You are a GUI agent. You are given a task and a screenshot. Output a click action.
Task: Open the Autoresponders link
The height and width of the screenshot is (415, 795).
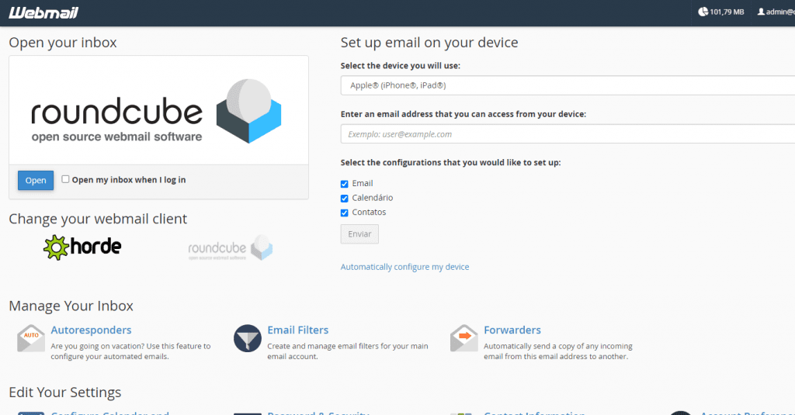[x=92, y=330]
